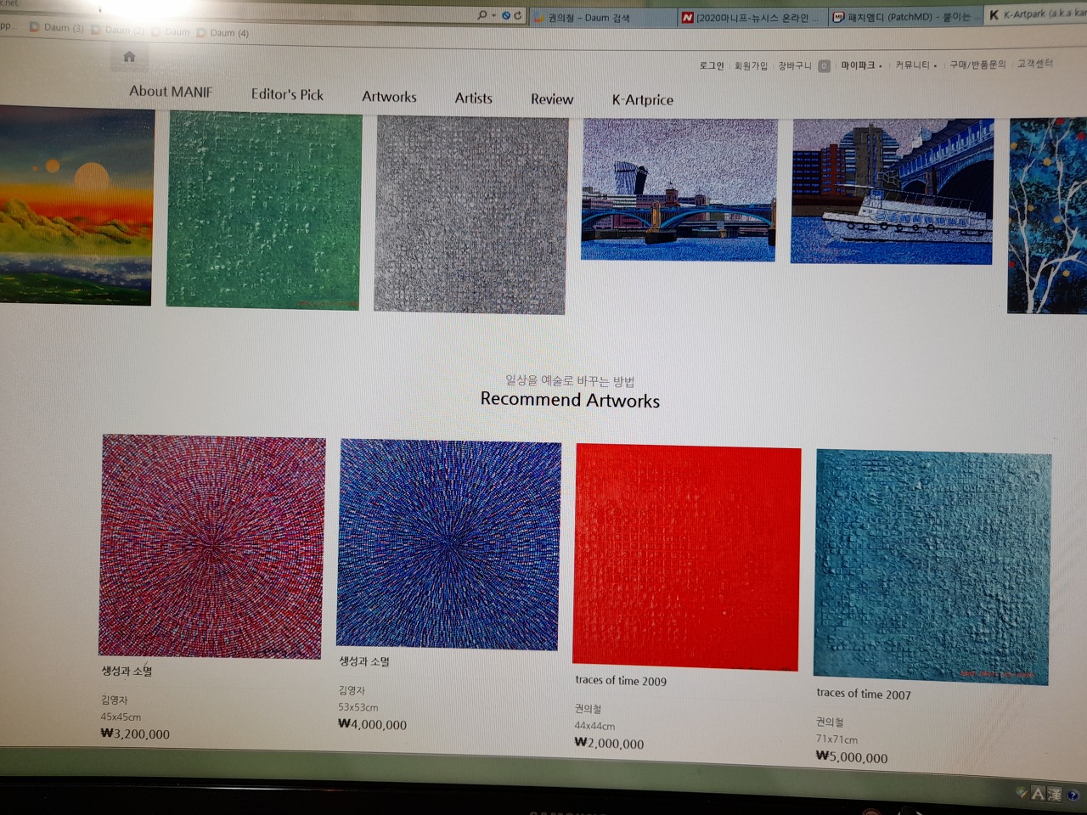Open the 'Daum (4)' bookmark
Image resolution: width=1087 pixels, height=815 pixels.
(x=222, y=33)
